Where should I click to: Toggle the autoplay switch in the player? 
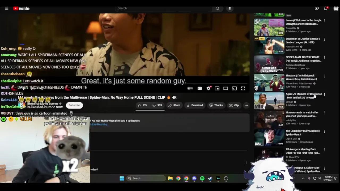190,88
